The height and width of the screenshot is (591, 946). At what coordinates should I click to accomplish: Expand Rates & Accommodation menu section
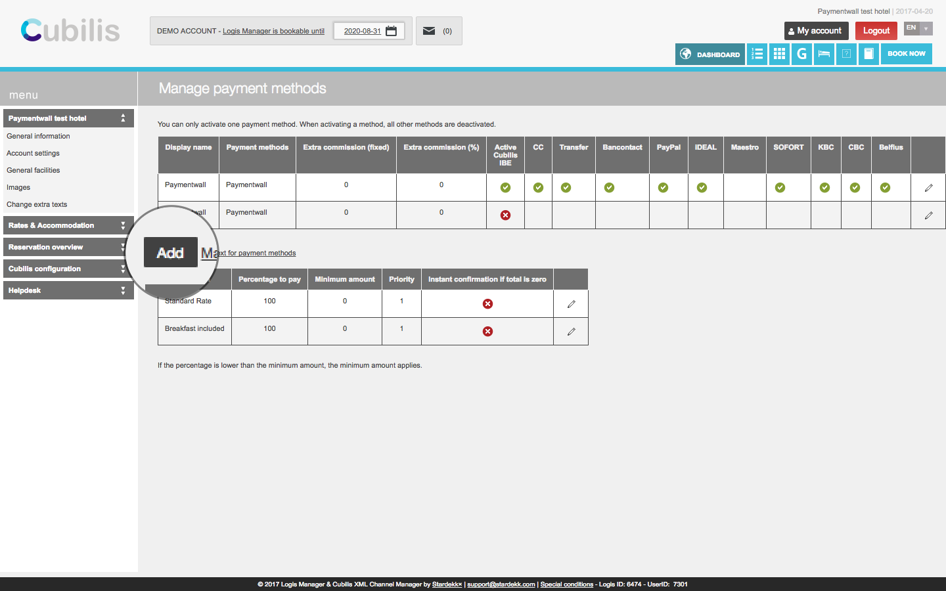[x=68, y=225]
